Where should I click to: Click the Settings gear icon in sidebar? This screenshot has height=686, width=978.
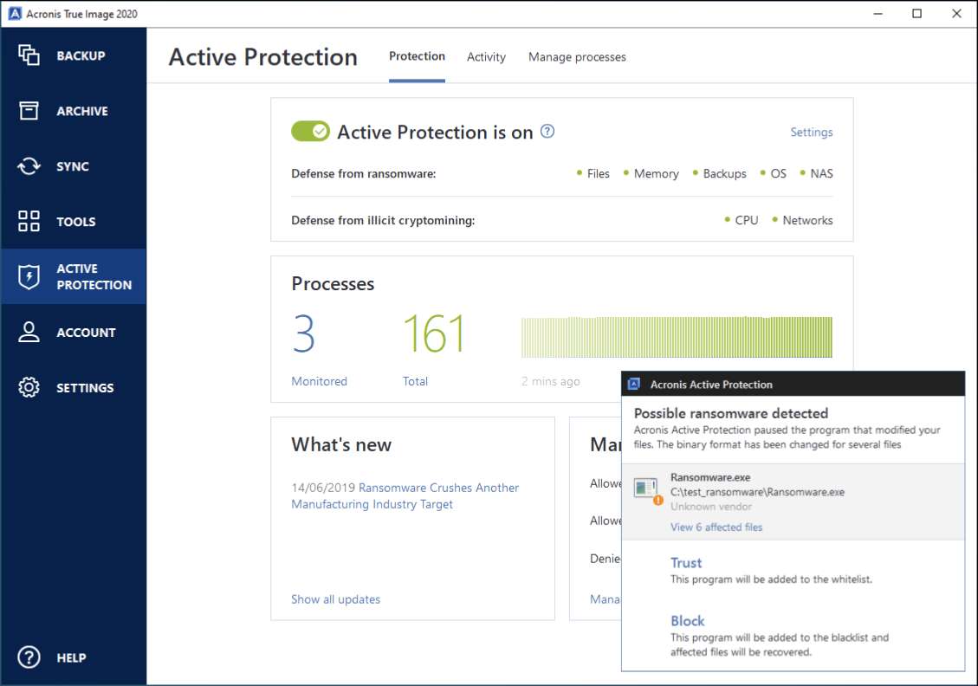coord(29,388)
